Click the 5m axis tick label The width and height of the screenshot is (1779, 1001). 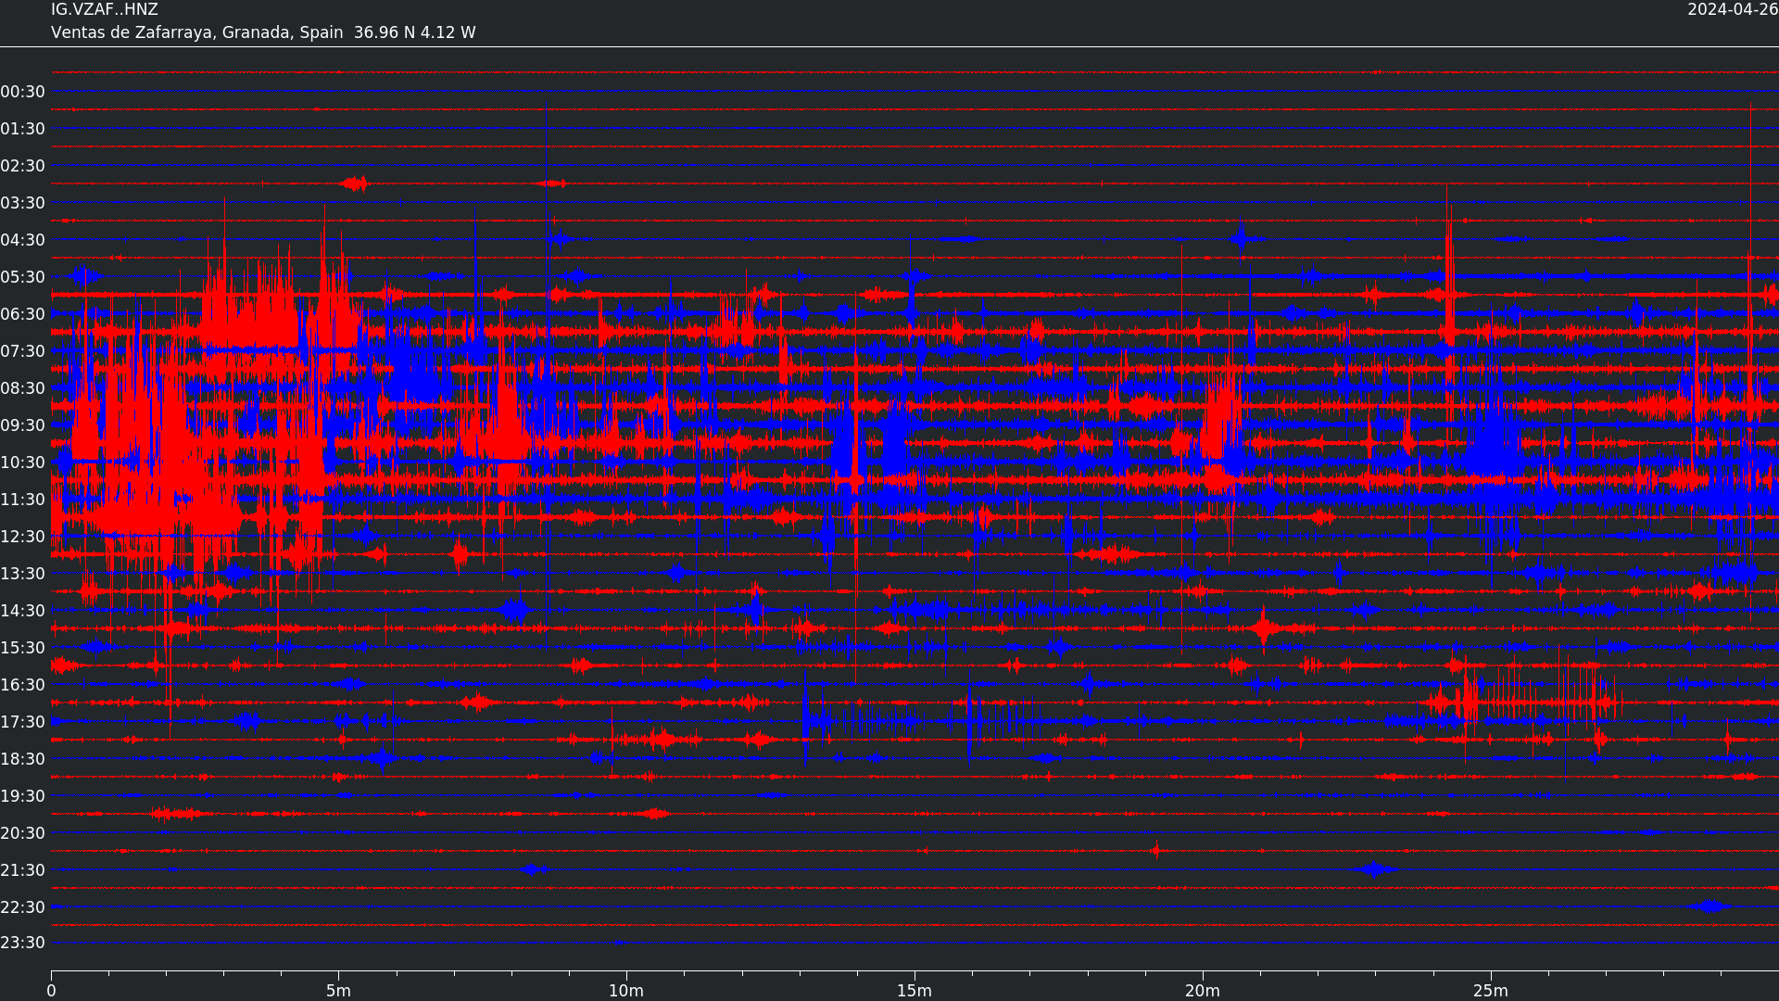(x=338, y=991)
